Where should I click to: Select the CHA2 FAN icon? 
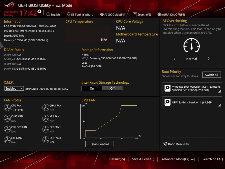[x=7, y=118]
